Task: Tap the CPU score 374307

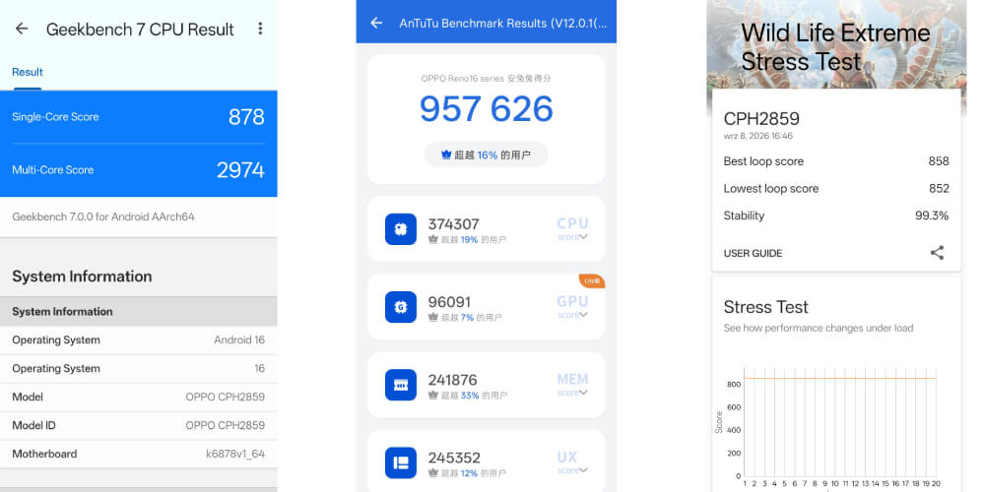Action: click(453, 224)
